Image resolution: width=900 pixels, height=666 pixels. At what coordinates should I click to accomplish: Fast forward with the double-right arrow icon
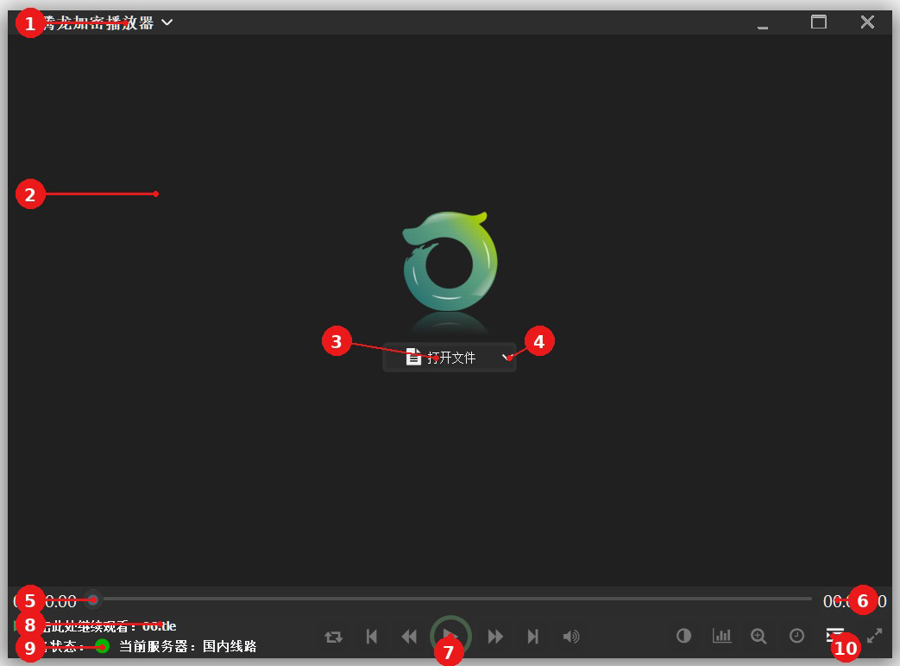pos(495,637)
